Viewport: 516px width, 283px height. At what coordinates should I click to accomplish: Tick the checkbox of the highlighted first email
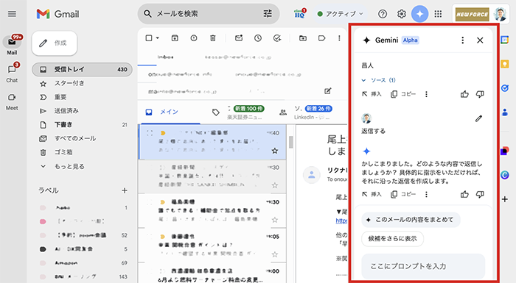pos(150,133)
